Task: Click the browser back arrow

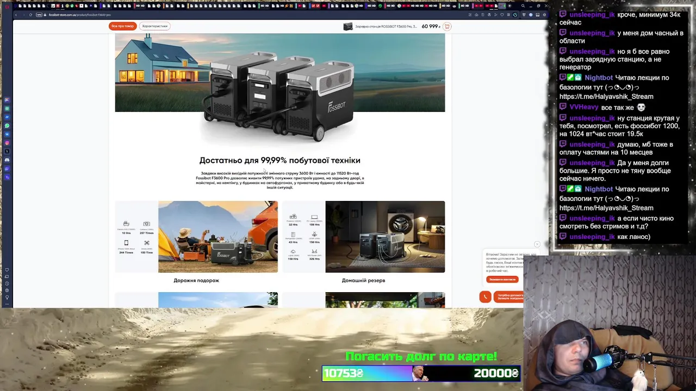Action: (16, 15)
